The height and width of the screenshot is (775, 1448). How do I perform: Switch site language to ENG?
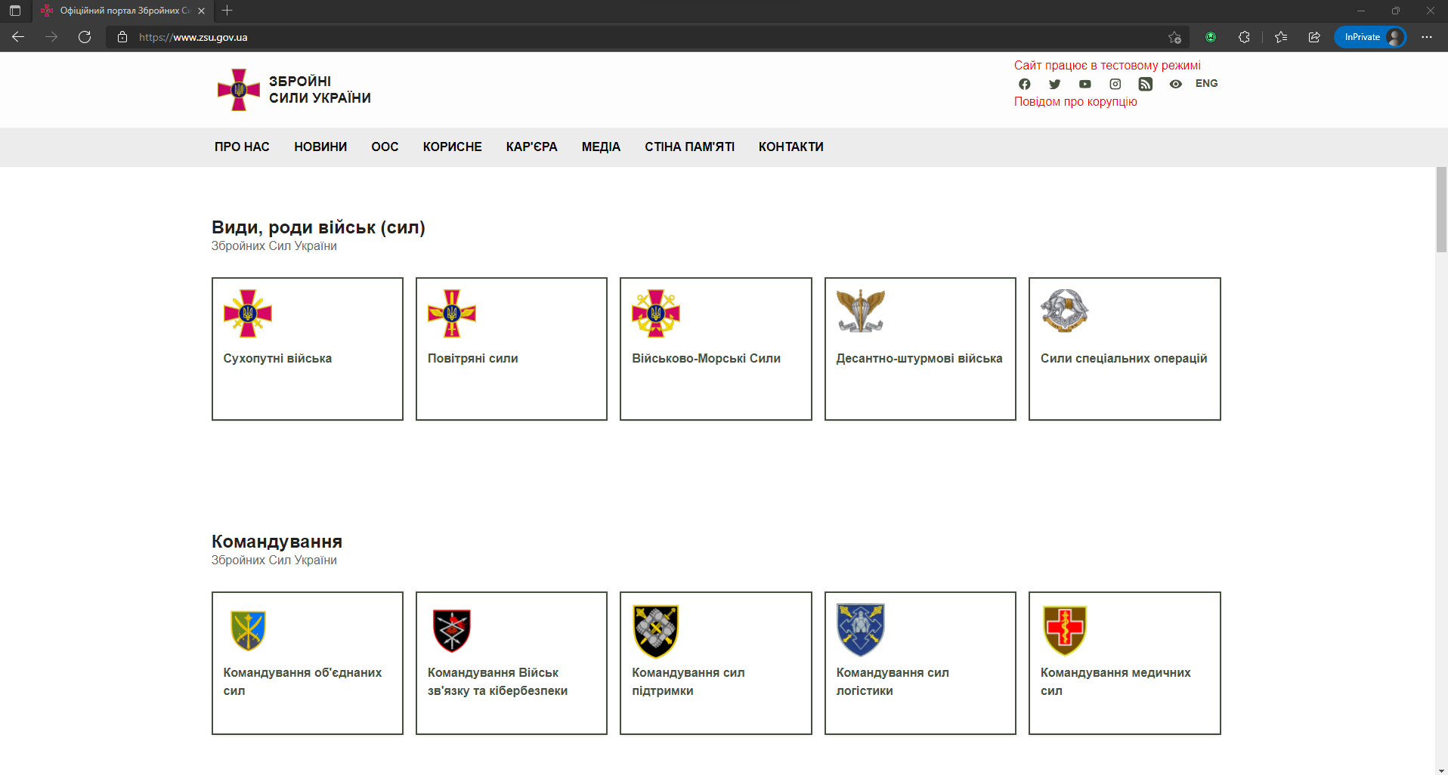coord(1206,83)
